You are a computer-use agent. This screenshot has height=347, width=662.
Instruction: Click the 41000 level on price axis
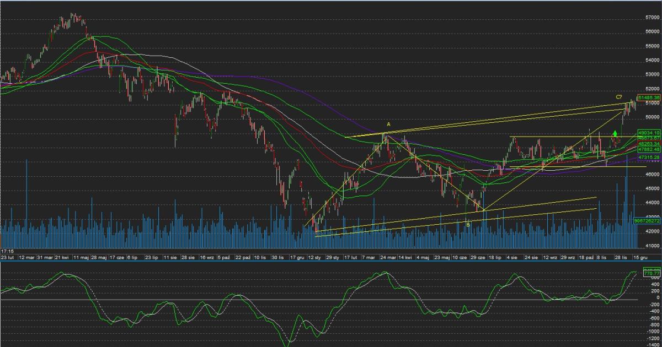[652, 246]
